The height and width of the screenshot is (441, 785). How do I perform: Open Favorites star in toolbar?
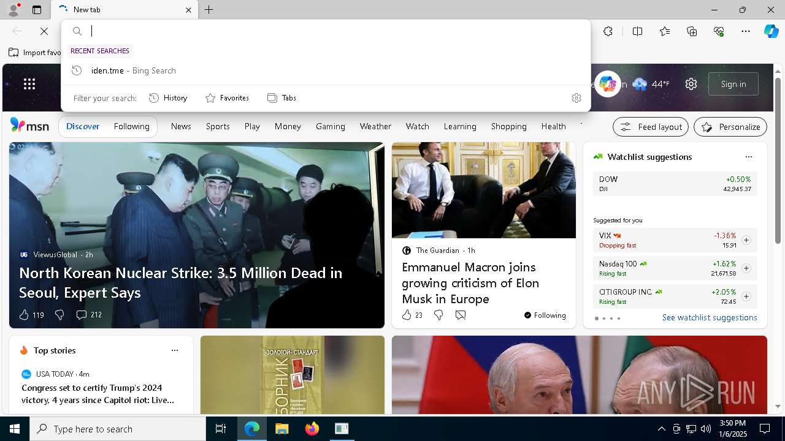tap(665, 31)
